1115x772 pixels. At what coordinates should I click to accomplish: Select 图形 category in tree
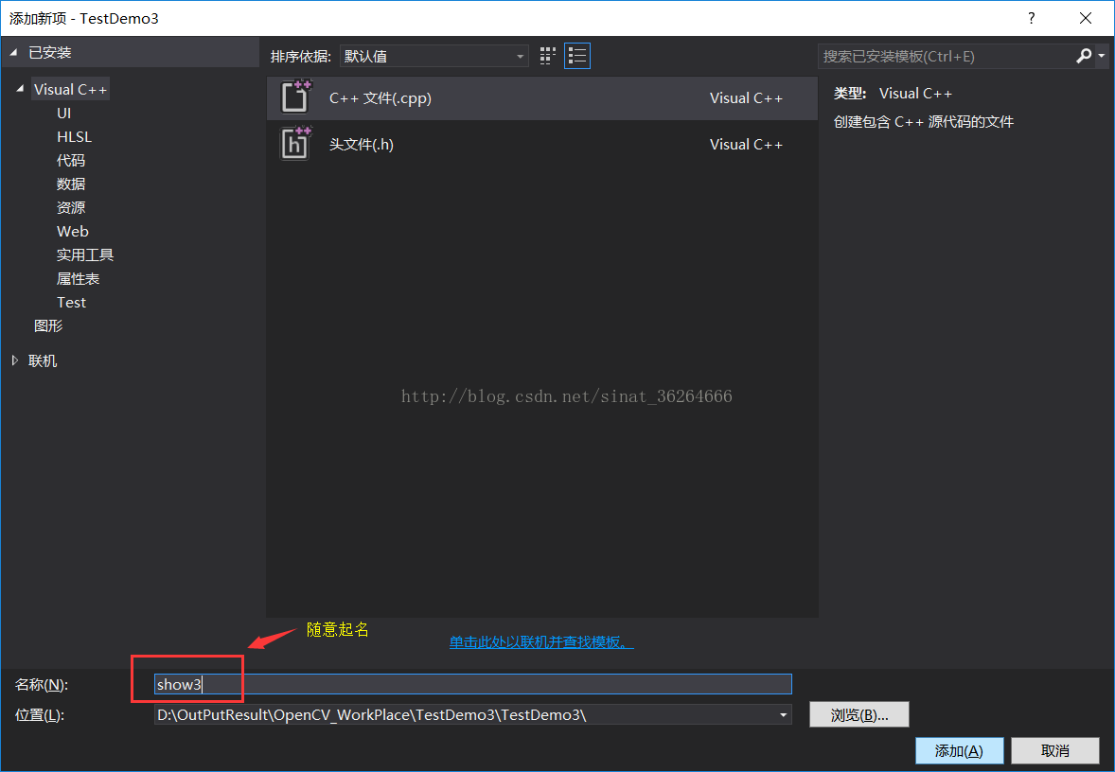pyautogui.click(x=48, y=325)
